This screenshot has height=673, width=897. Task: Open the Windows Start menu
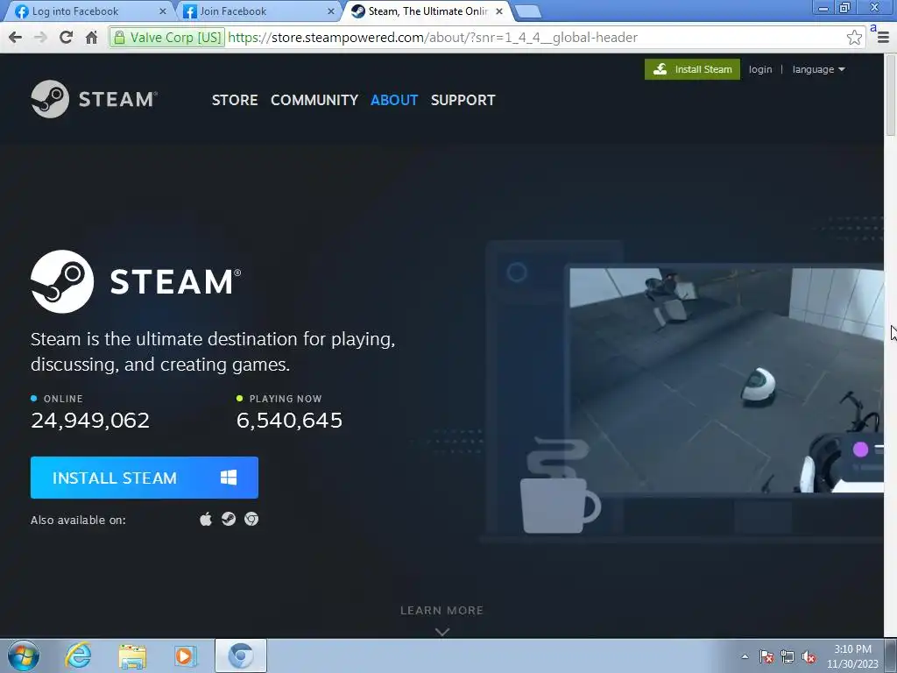24,655
